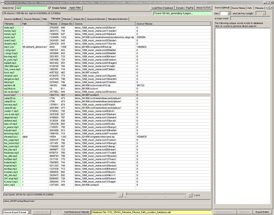This screenshot has width=274, height=215.
Task: Expand the Key Length dropdown
Action: (x=263, y=13)
